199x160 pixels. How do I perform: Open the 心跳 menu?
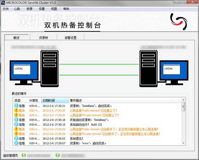pyautogui.click(x=17, y=9)
